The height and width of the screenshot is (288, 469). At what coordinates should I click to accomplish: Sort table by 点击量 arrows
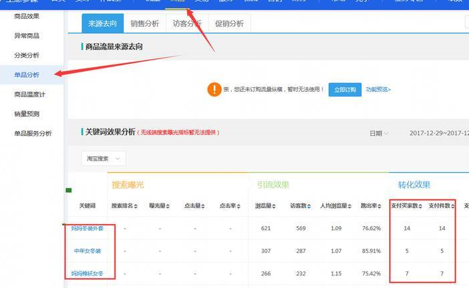tap(203, 206)
